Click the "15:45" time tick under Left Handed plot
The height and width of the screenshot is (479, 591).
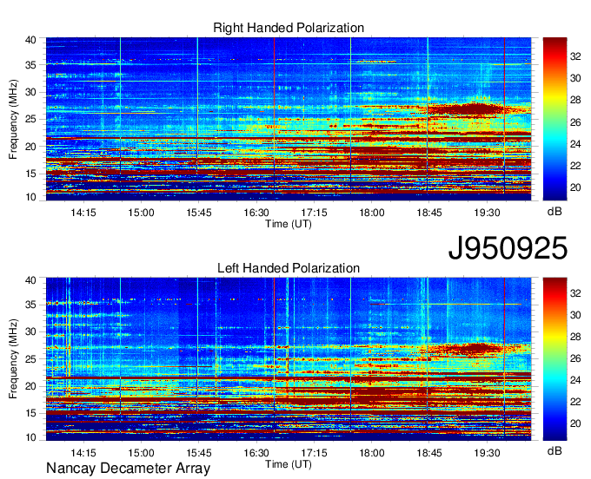(x=199, y=453)
